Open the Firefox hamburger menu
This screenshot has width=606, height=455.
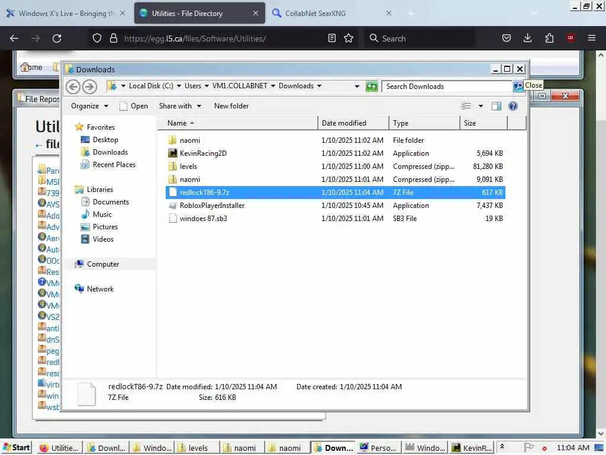point(592,38)
